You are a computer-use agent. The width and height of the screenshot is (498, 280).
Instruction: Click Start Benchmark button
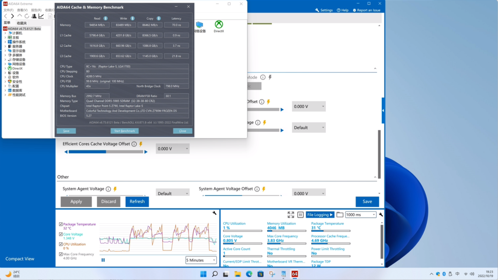[x=124, y=131]
